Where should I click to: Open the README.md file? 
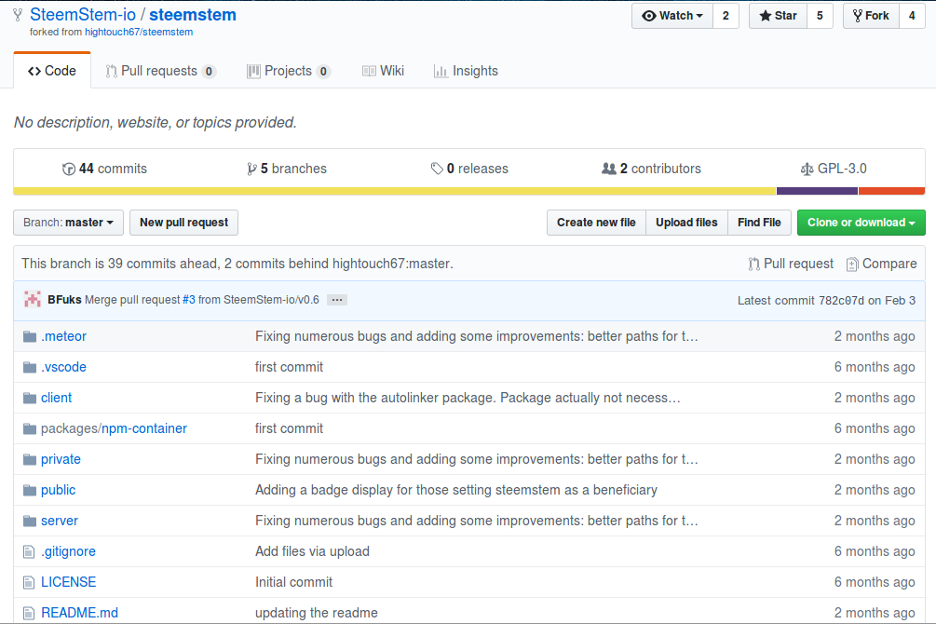tap(79, 613)
